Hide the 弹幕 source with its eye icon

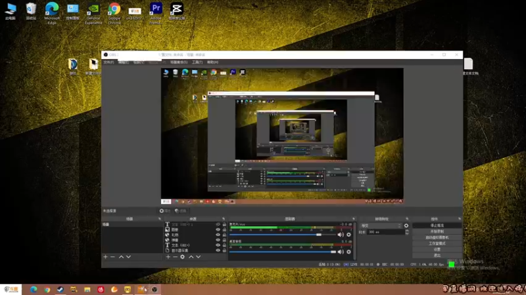click(x=218, y=240)
